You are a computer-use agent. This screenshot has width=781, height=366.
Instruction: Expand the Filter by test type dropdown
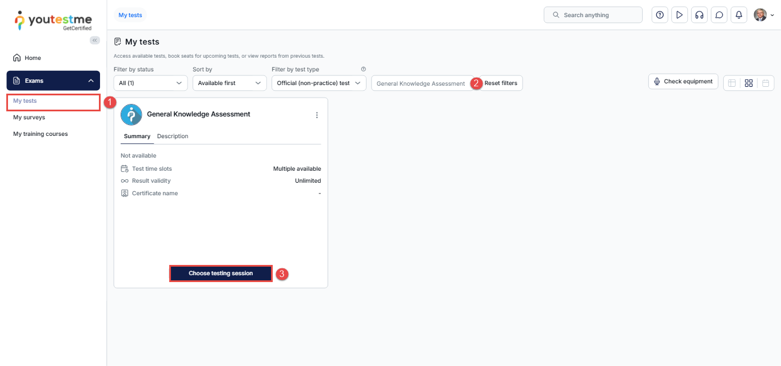(318, 83)
